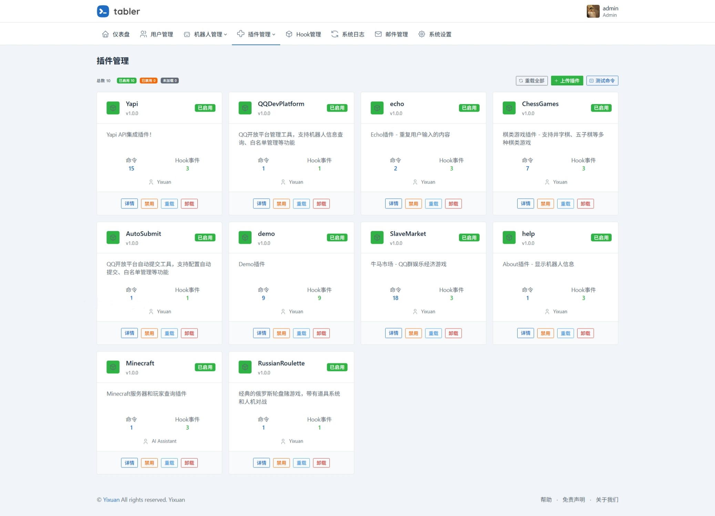The width and height of the screenshot is (715, 516).
Task: Click the green 上传插件 button
Action: (566, 81)
